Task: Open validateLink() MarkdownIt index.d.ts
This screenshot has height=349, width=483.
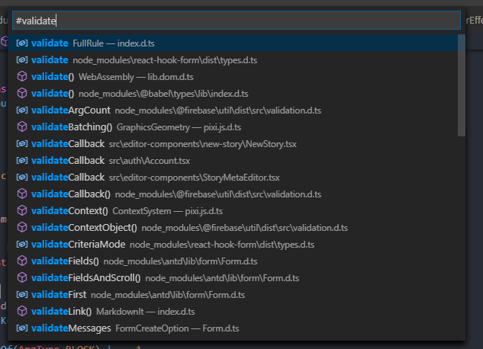Action: pos(233,311)
